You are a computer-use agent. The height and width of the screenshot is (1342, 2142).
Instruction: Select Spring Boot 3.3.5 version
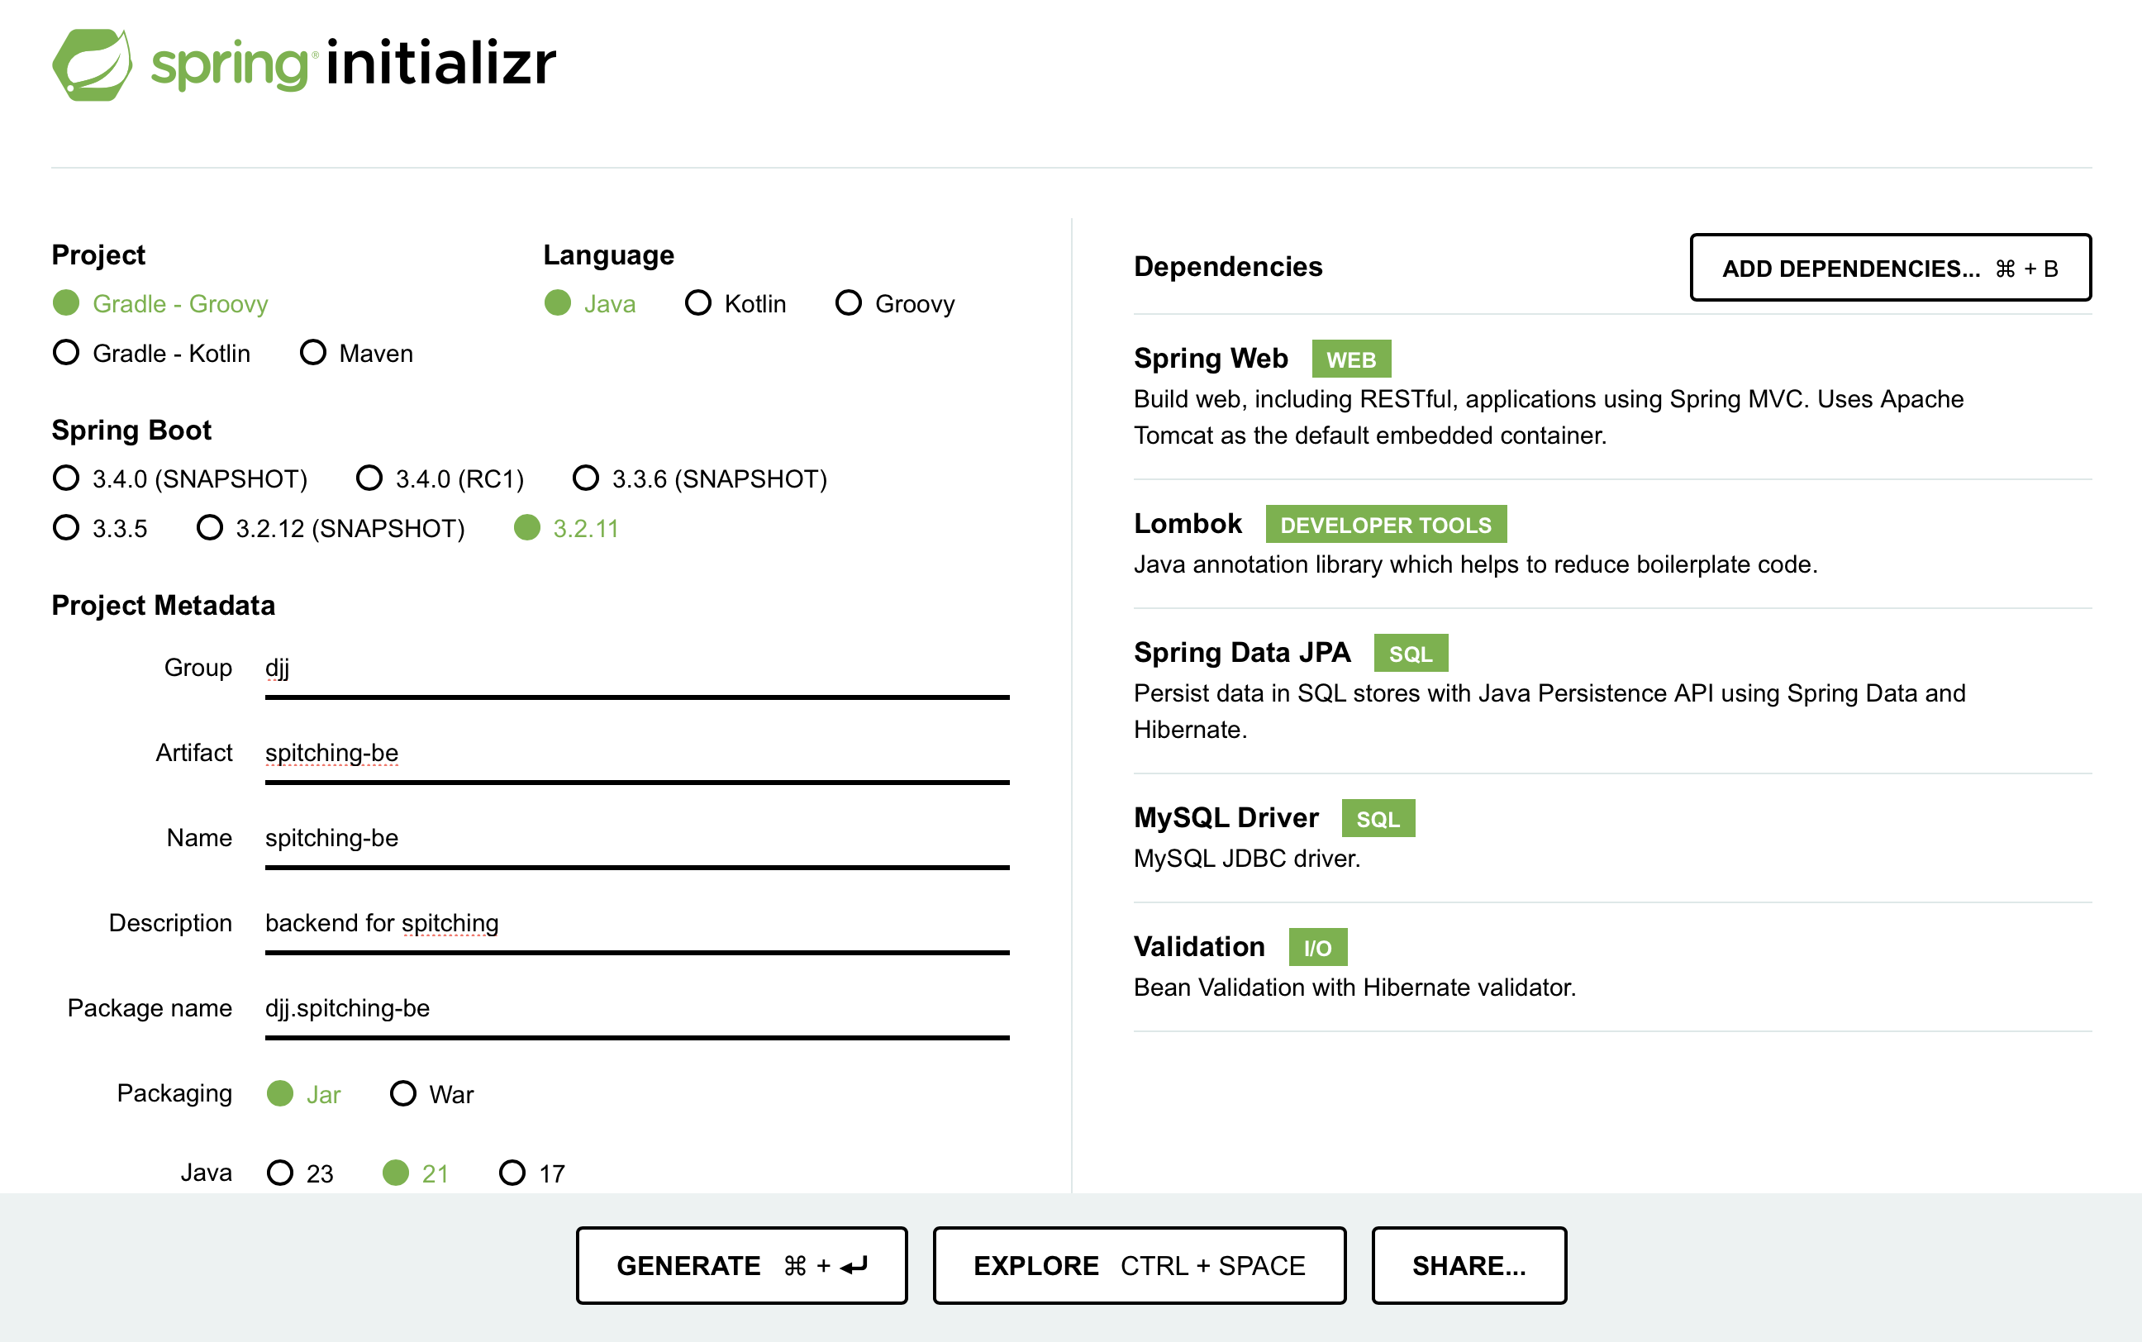67,528
